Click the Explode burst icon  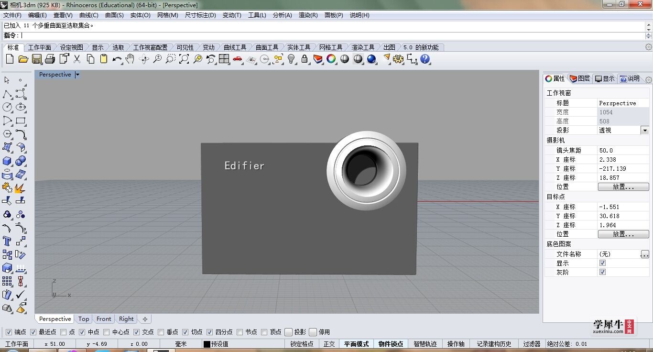(21, 187)
